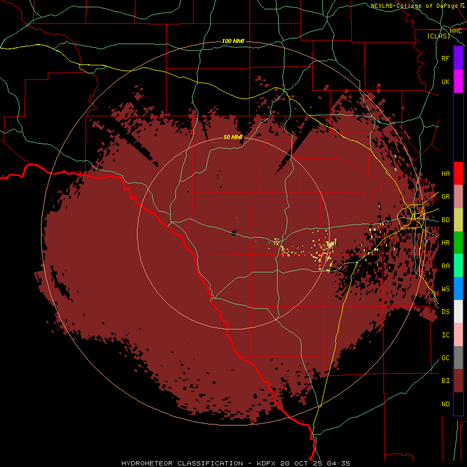Click the black radar site dot at the center
467x467 pixels.
[x=234, y=233]
